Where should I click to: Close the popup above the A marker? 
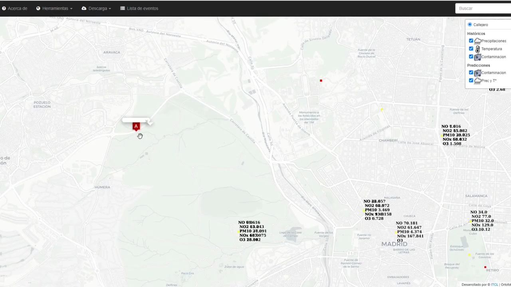(x=147, y=121)
